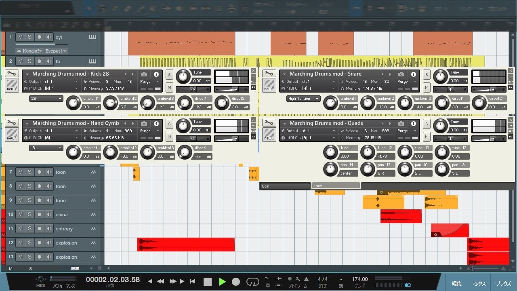Screen dimensions: 517x291
Task: Click the fast forward button in transport
Action: (x=173, y=281)
